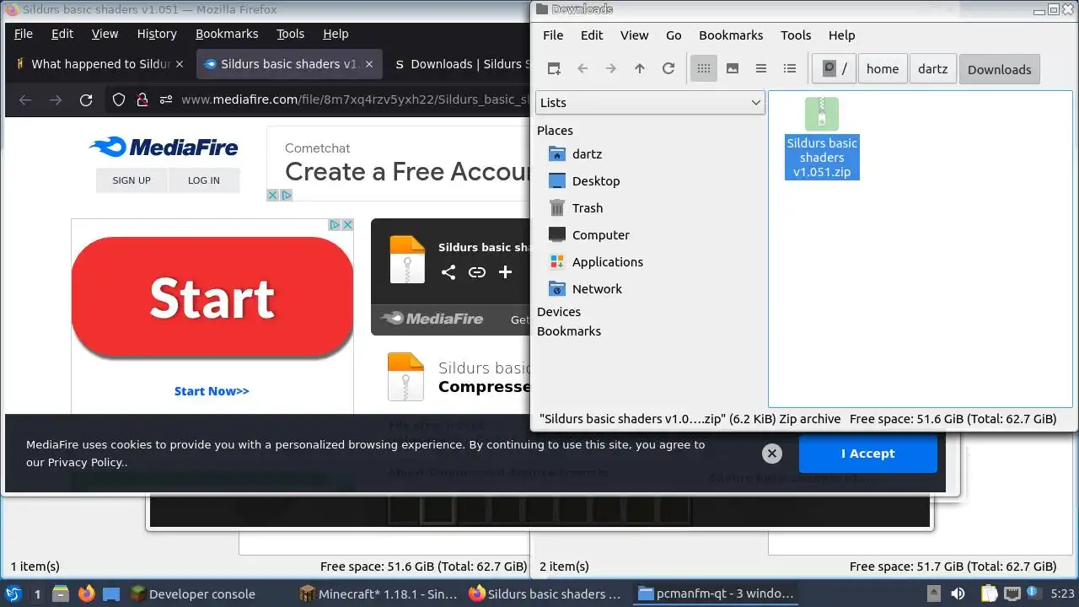1079x607 pixels.
Task: Click volume icon in system tray
Action: (958, 594)
